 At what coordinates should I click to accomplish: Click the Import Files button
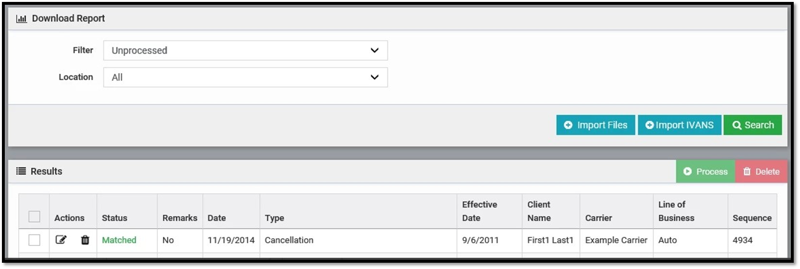pyautogui.click(x=596, y=125)
